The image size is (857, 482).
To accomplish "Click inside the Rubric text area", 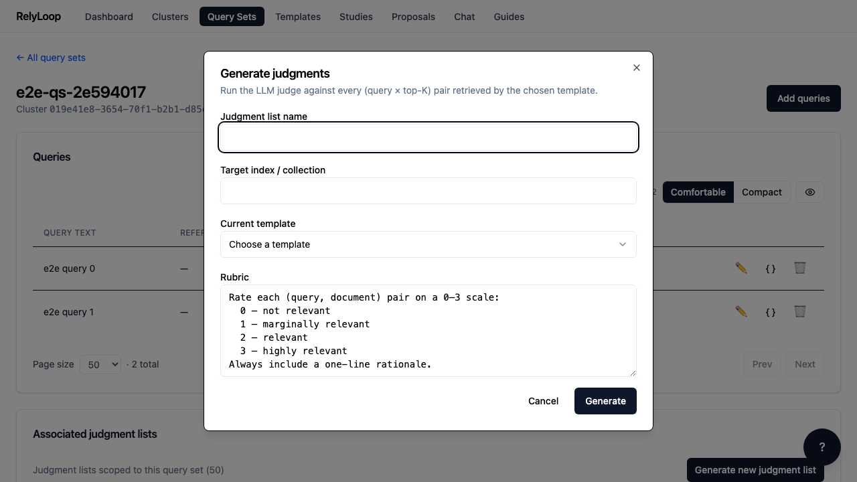I will click(x=428, y=331).
